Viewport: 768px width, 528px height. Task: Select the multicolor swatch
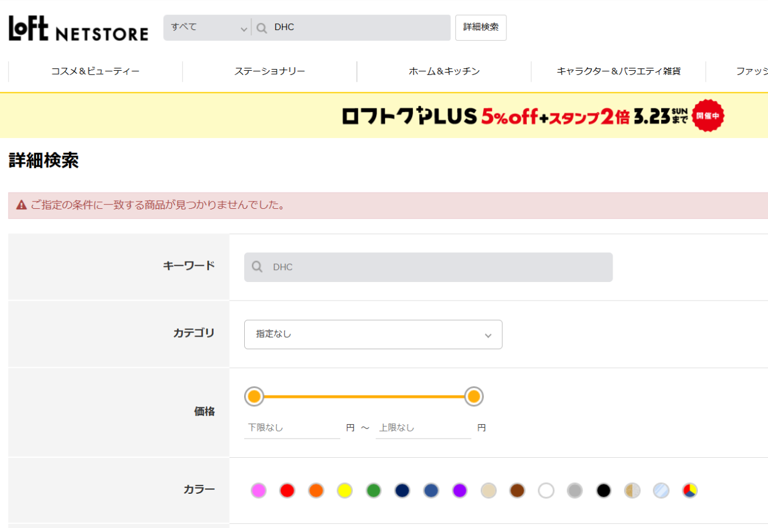point(690,491)
